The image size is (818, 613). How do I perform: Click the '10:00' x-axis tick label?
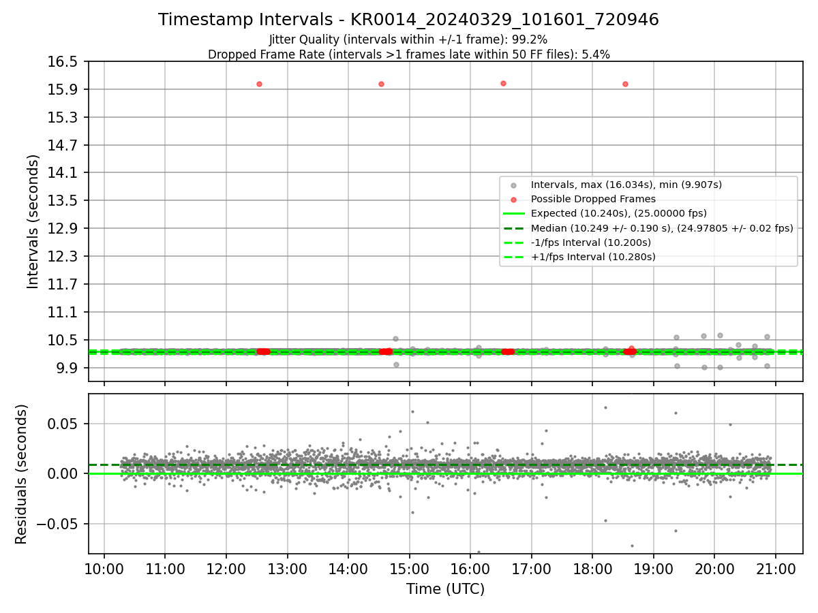[x=104, y=569]
